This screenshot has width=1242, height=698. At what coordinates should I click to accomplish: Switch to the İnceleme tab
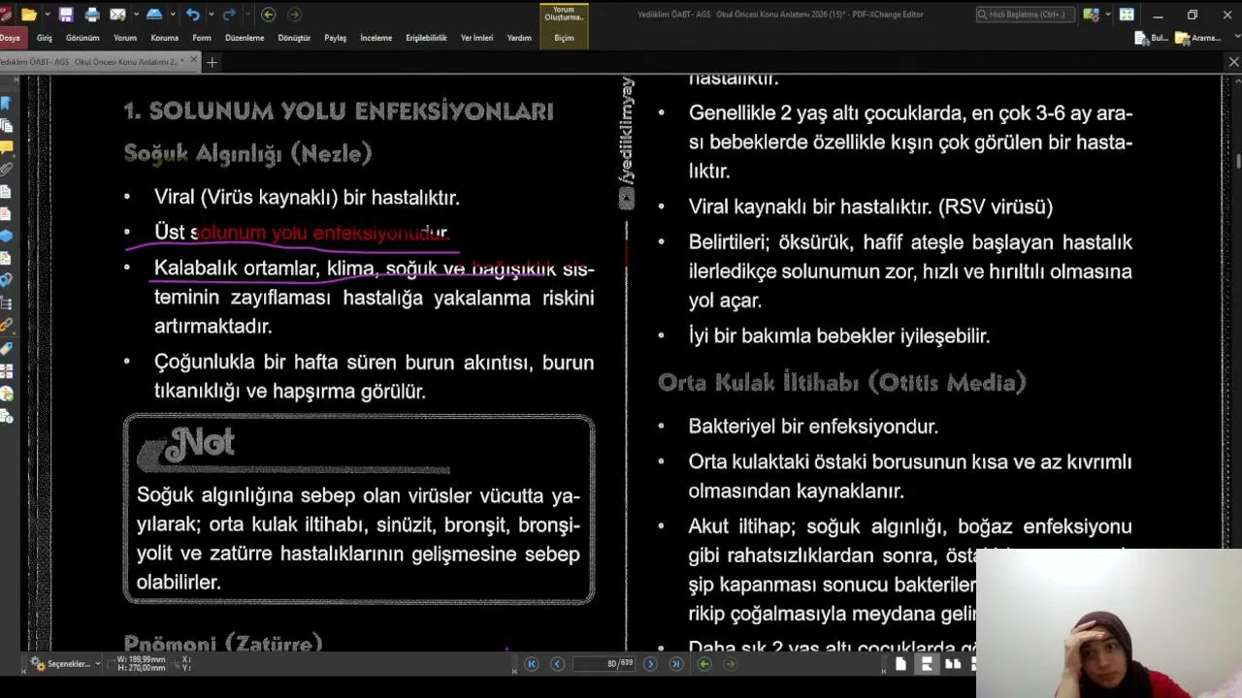click(x=376, y=38)
